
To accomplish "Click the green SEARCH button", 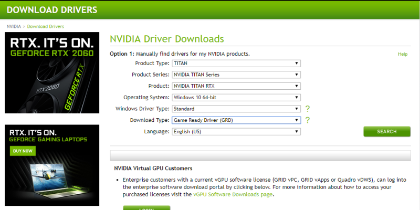I will click(387, 132).
